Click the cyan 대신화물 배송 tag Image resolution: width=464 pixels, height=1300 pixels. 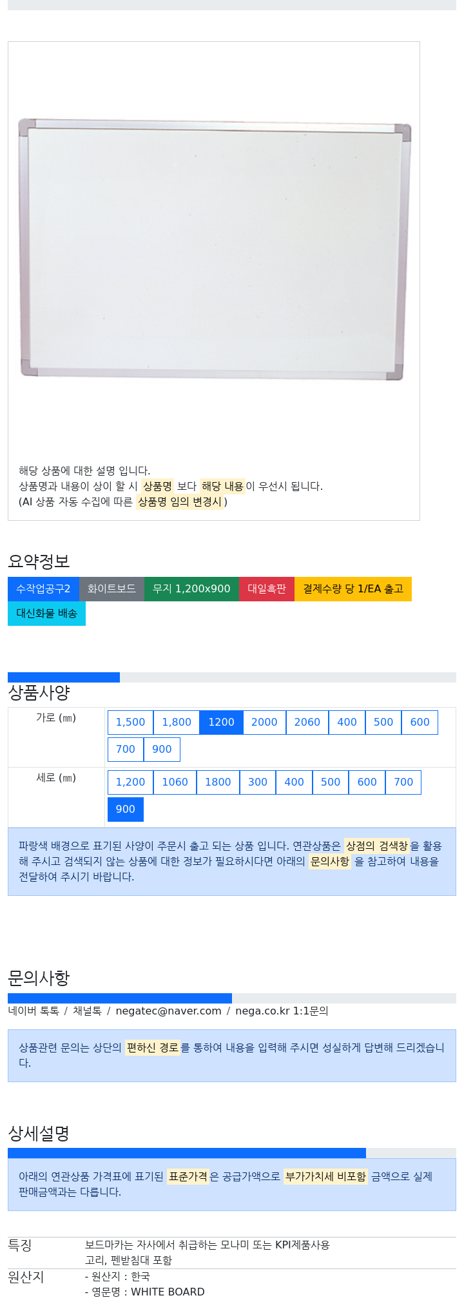click(46, 613)
